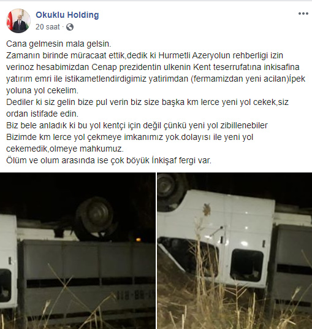Click the text 'cekemedik,olmeye mahkumuz.'
Viewport: 312px width, 329px height.
click(65, 149)
